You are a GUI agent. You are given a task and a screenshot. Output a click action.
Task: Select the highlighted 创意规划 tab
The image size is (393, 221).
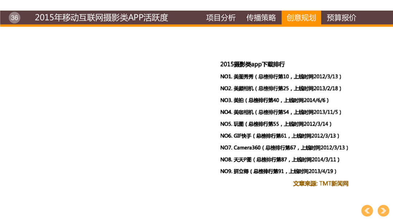301,17
